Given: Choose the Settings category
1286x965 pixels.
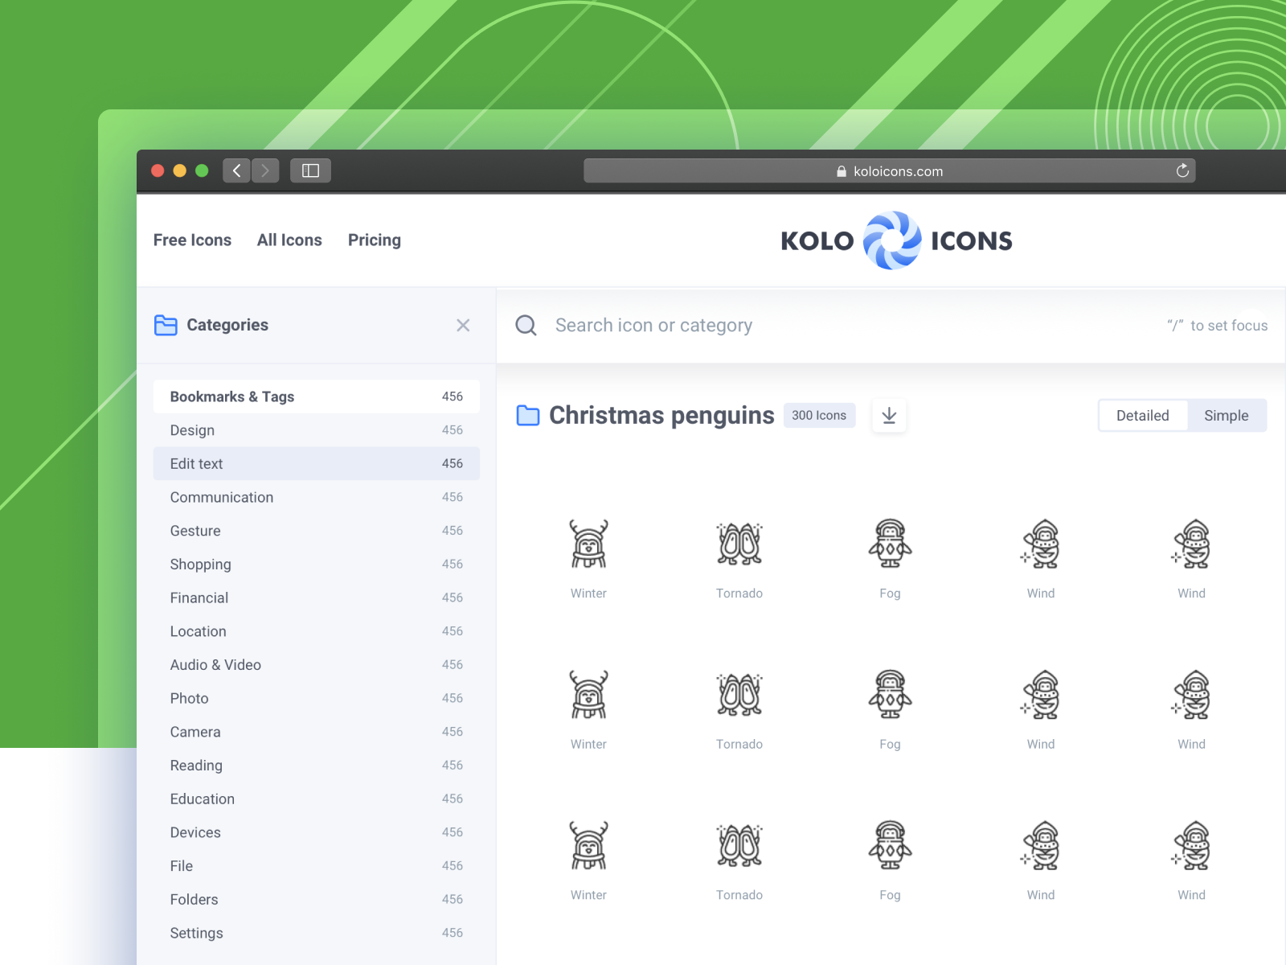Looking at the screenshot, I should coord(317,933).
